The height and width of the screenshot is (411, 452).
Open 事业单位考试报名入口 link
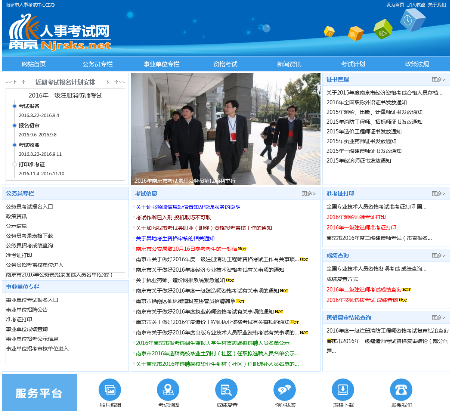(32, 300)
